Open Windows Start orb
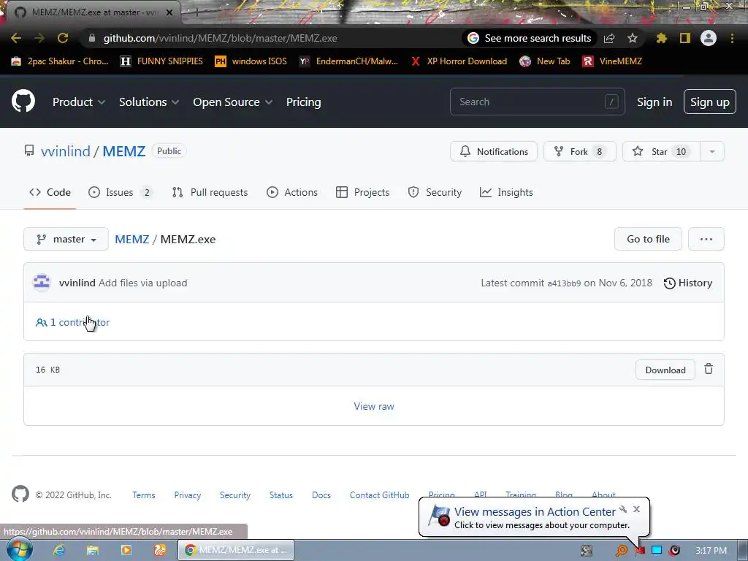The height and width of the screenshot is (561, 748). pyautogui.click(x=20, y=549)
